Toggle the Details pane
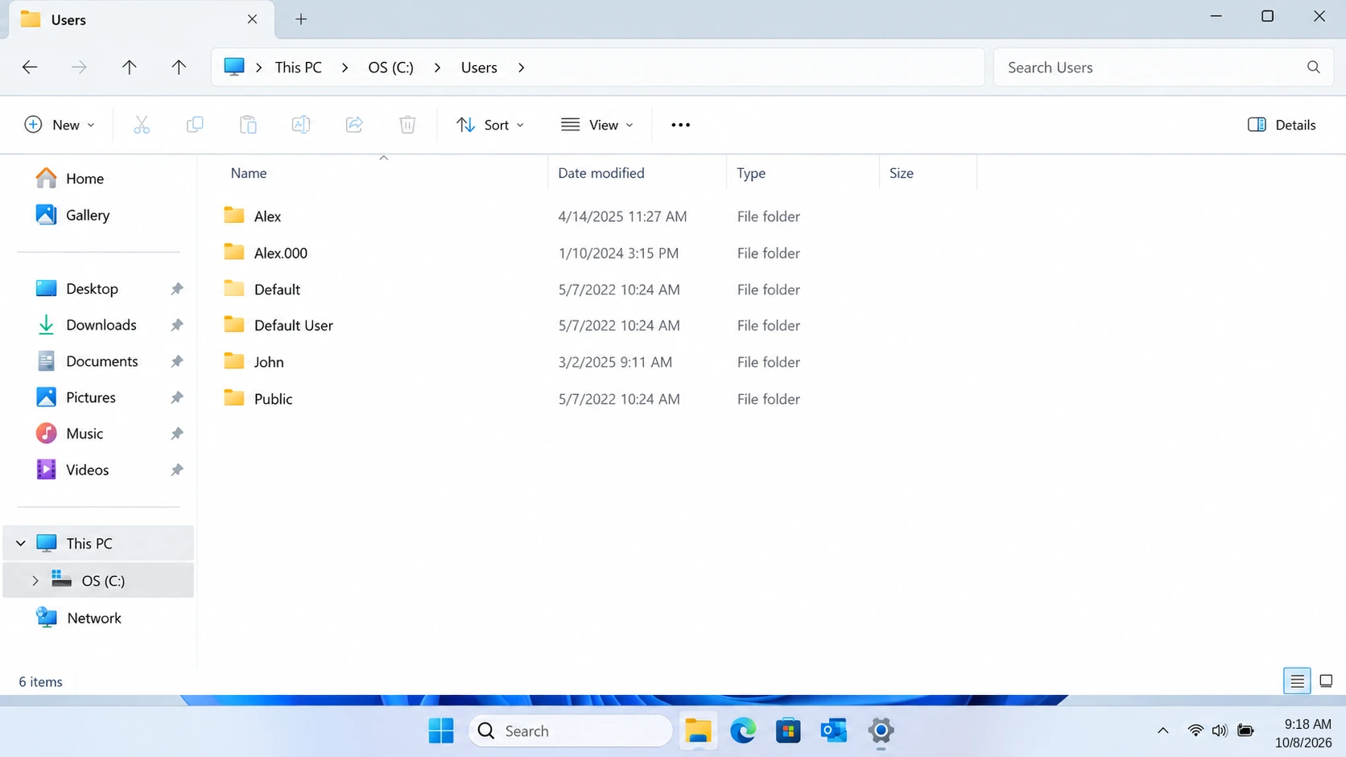This screenshot has width=1346, height=757. click(1282, 125)
